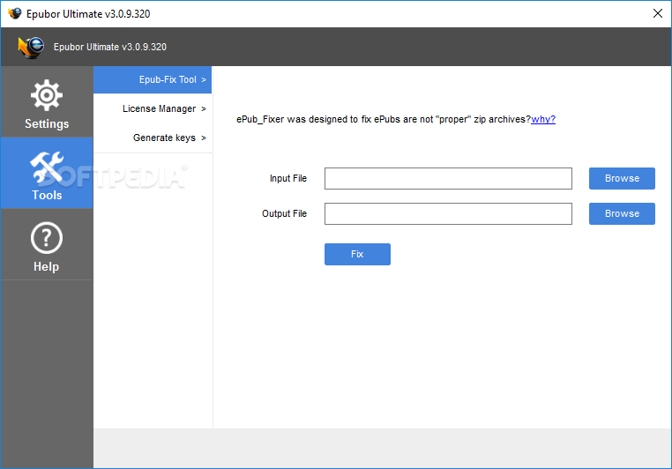Select the Epub-Fix Tool menu item
Screen dimensions: 672x469
[153, 79]
